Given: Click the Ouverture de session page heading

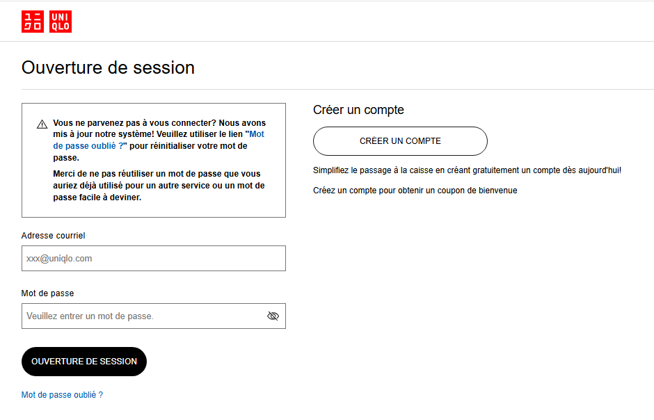Looking at the screenshot, I should click(108, 67).
